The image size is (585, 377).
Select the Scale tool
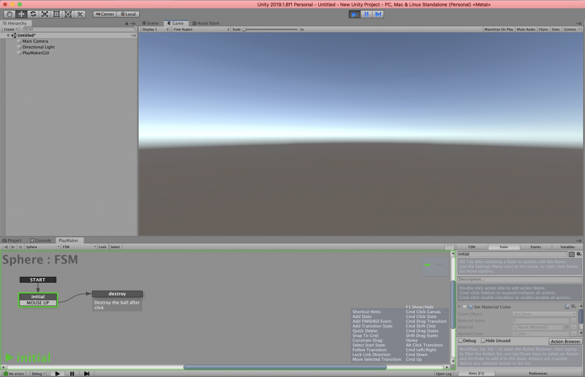tap(45, 14)
